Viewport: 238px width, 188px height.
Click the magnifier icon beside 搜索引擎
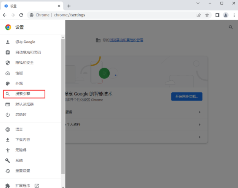(x=8, y=94)
